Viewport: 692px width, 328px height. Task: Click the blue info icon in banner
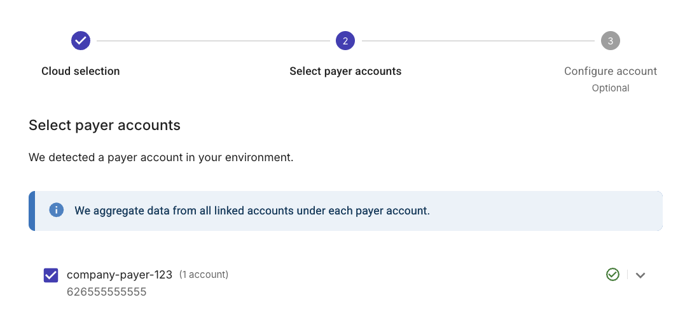[x=57, y=210]
